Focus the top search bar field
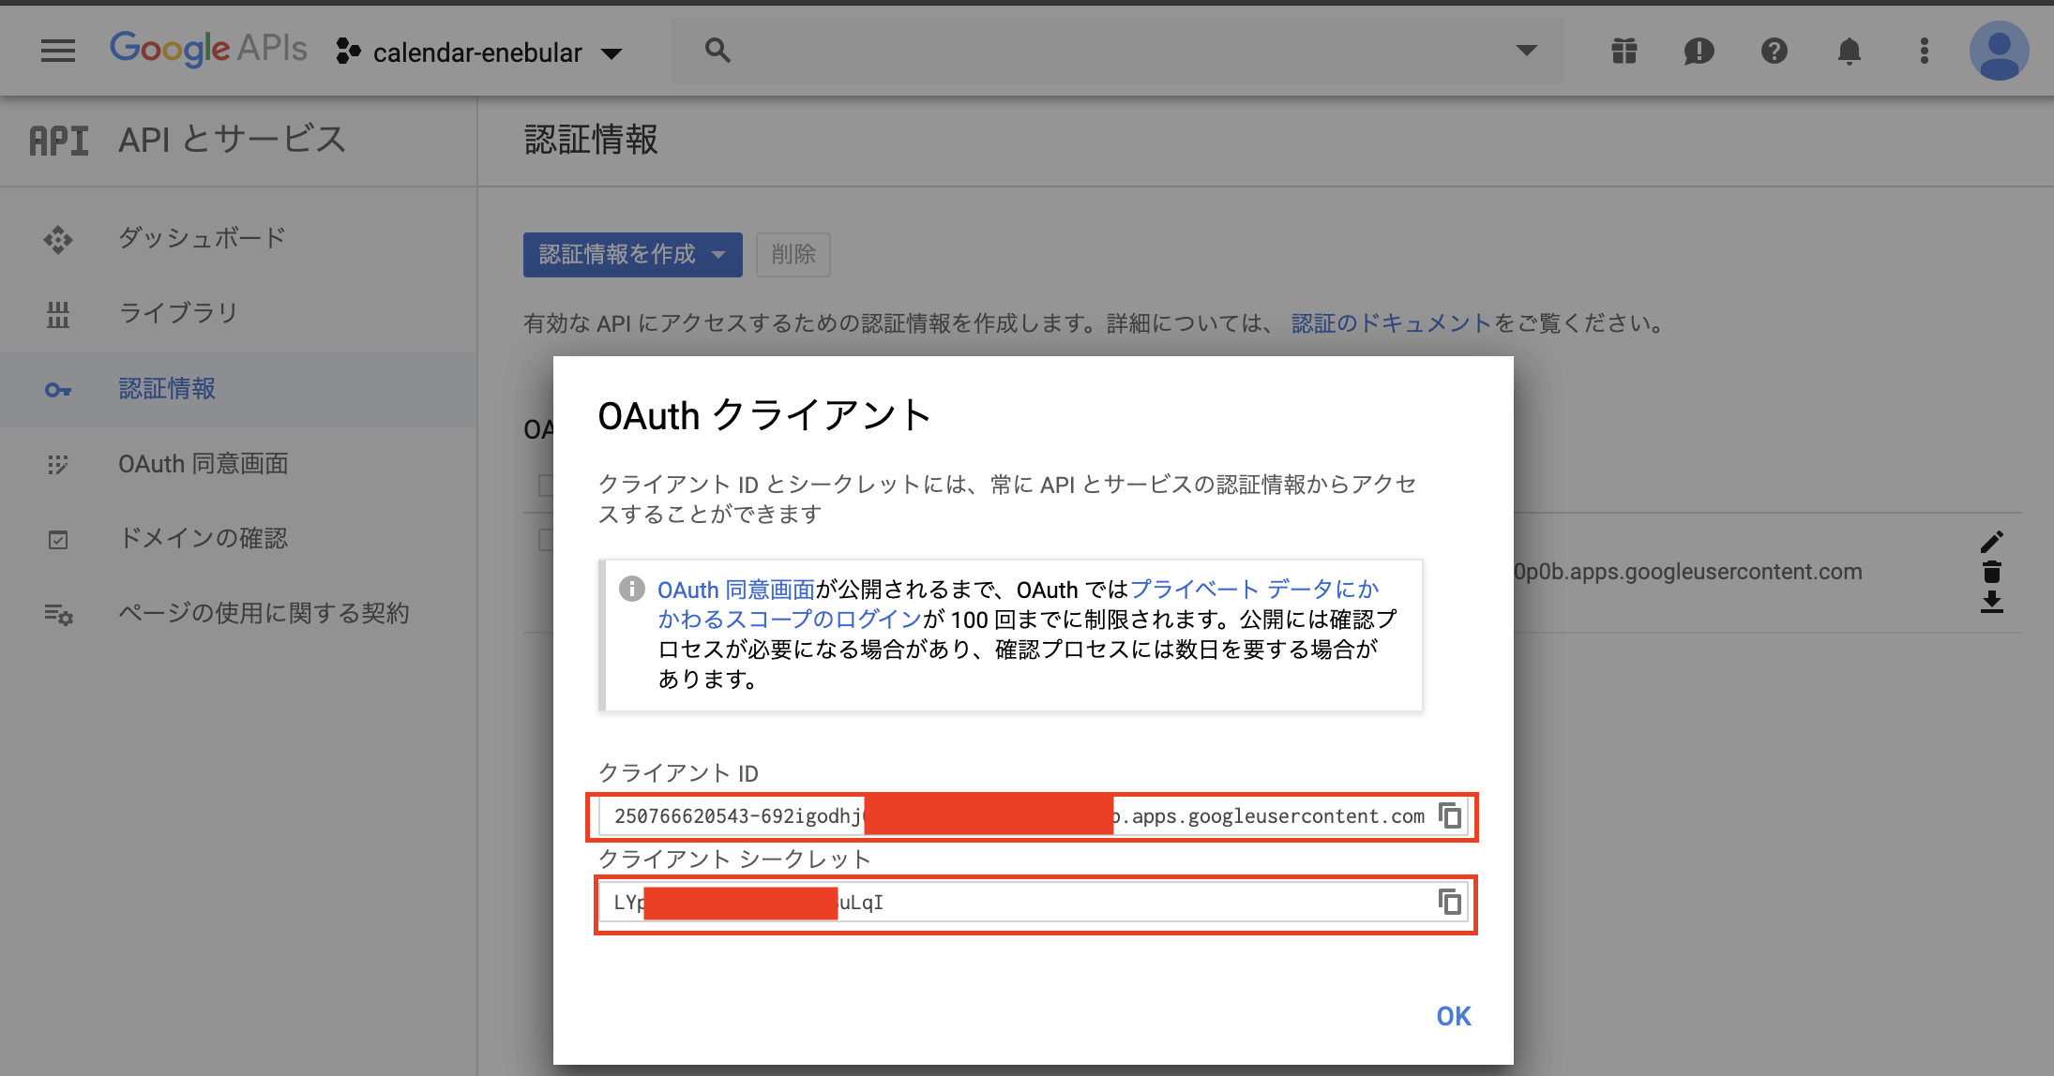Image resolution: width=2054 pixels, height=1076 pixels. [x=1116, y=51]
